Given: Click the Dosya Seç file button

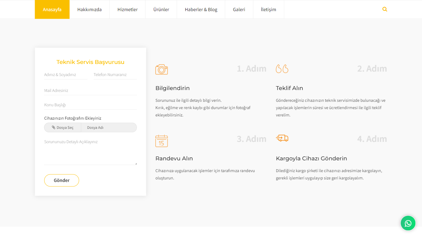Looking at the screenshot, I should pos(63,128).
